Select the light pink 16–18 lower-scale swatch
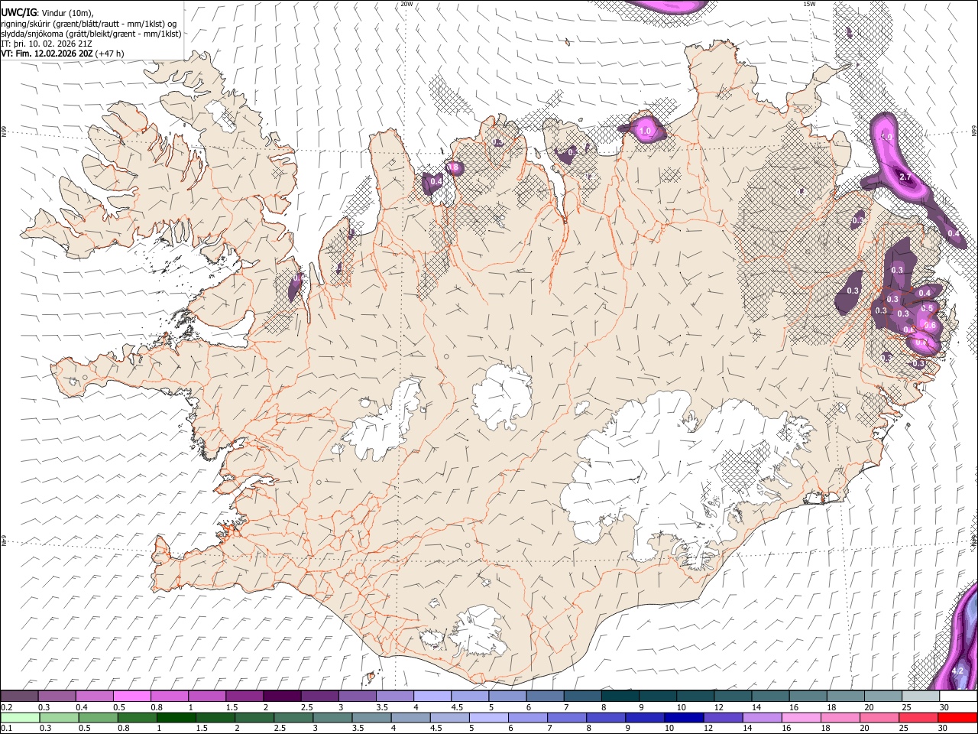 click(x=801, y=718)
